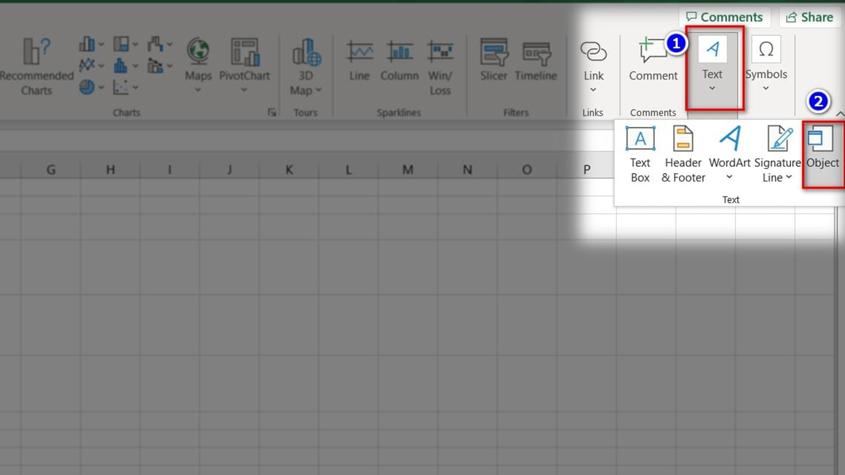The image size is (845, 475).
Task: Select column M header
Action: [x=408, y=170]
